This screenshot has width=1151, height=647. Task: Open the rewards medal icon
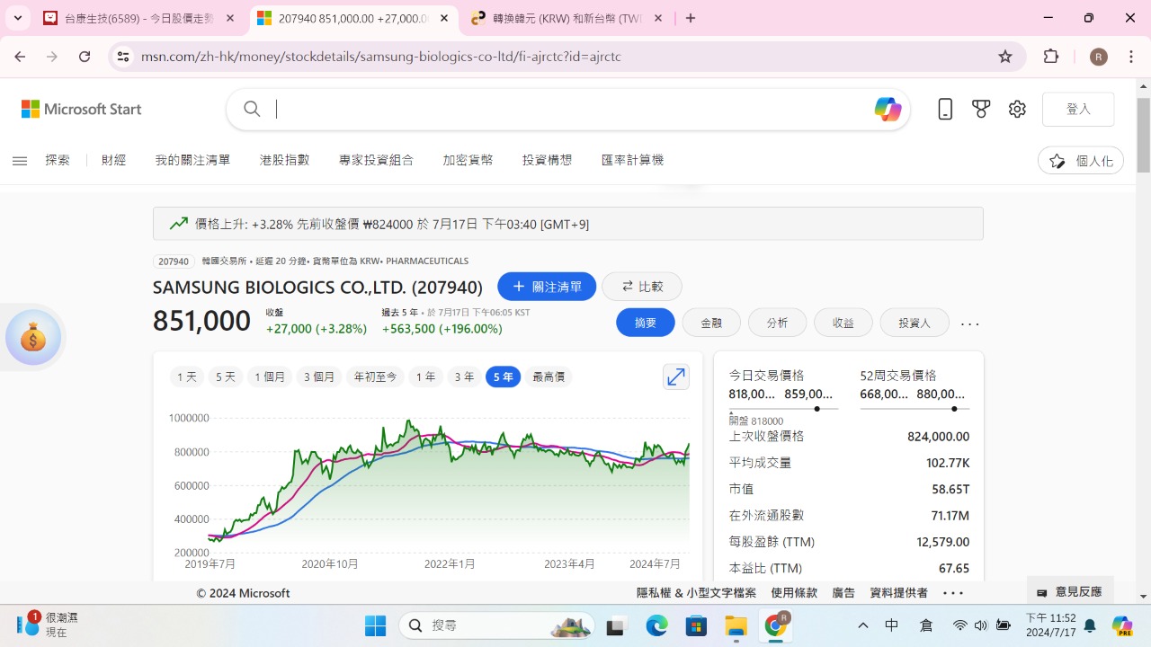point(981,108)
